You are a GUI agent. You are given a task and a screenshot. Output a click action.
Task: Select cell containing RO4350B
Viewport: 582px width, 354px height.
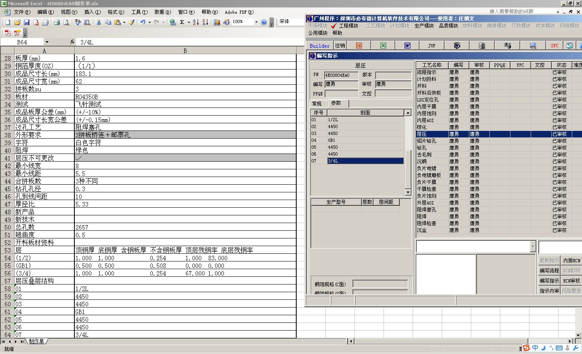pos(186,97)
